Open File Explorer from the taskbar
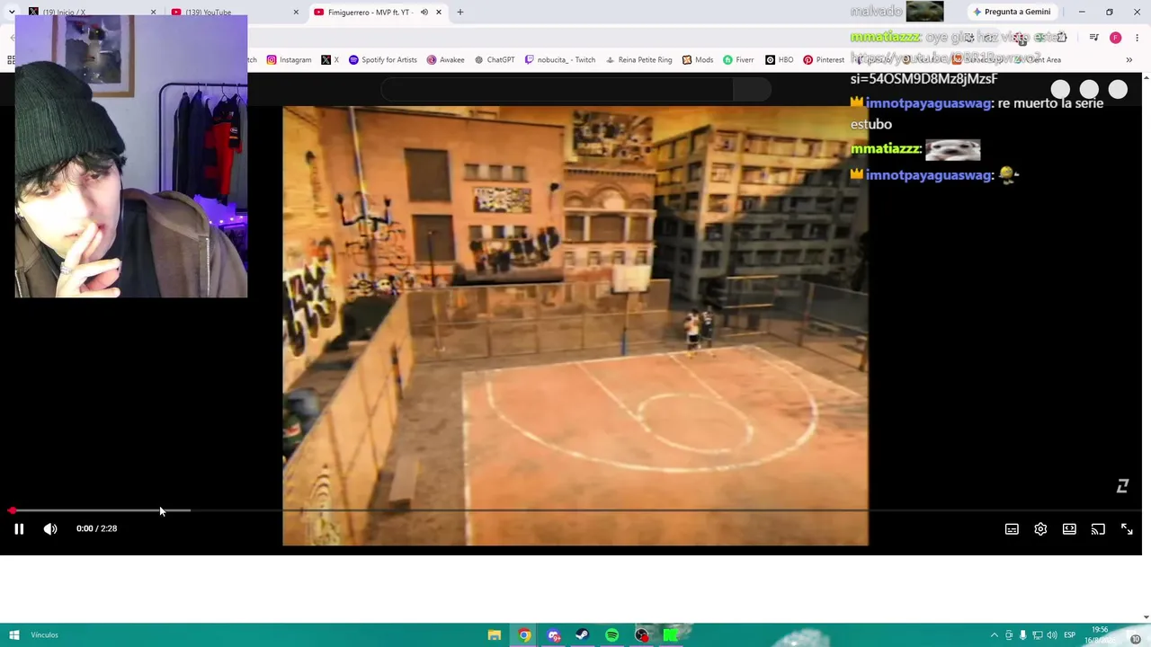The image size is (1151, 647). point(495,635)
